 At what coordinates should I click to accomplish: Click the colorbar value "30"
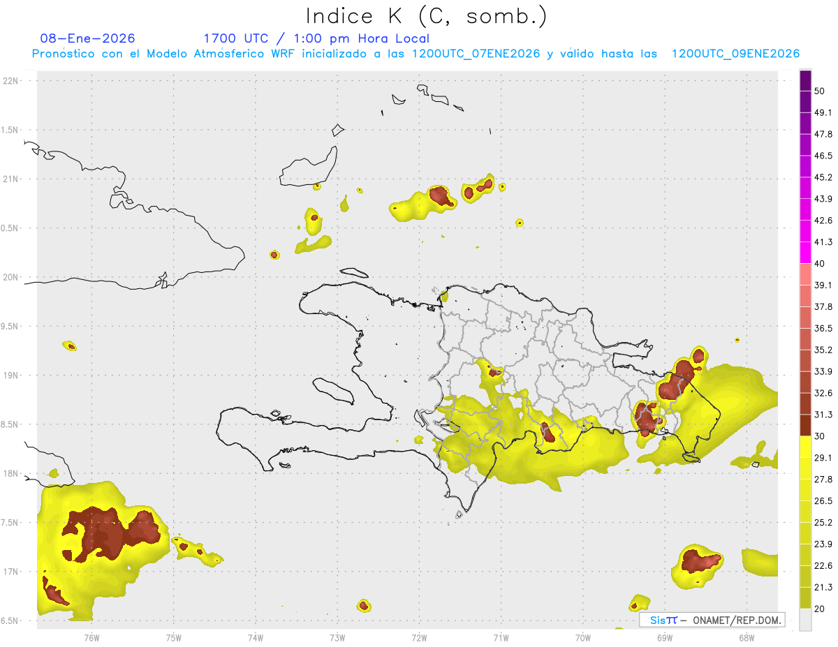[821, 436]
